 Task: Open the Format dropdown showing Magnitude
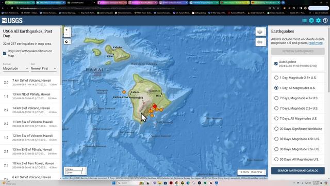coord(15,69)
